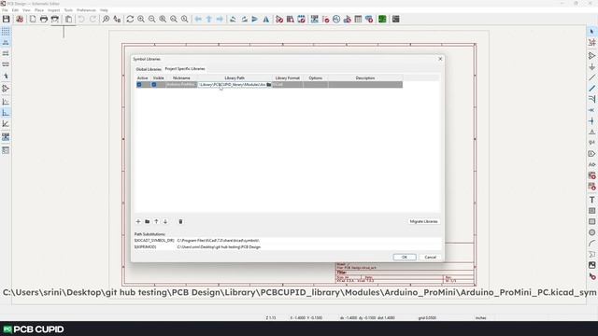The height and width of the screenshot is (336, 598).
Task: Delete library with trash button
Action: (x=180, y=221)
